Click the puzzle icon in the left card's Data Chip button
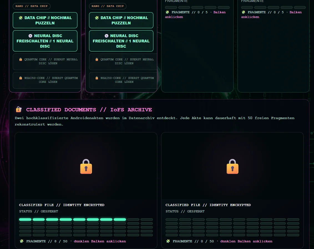 [21, 18]
